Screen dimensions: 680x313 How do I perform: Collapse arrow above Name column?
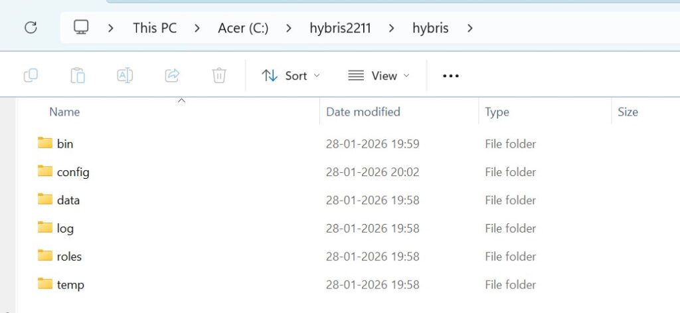(182, 101)
